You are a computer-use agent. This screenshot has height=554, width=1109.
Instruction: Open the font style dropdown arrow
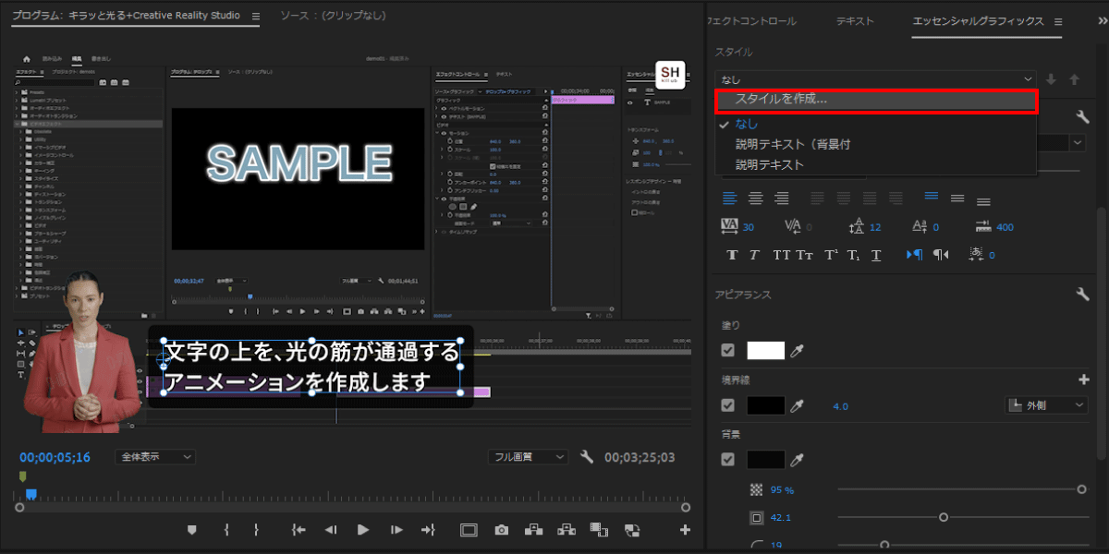click(1078, 143)
